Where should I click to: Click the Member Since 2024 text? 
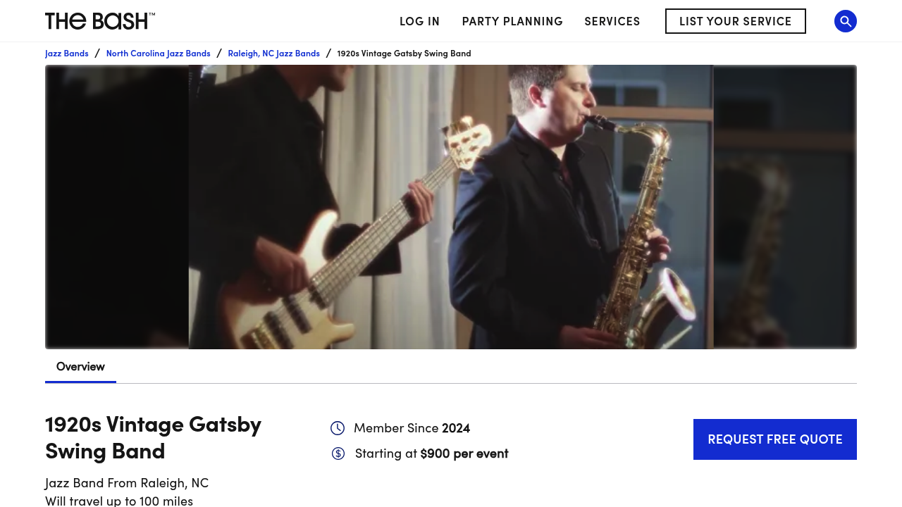coord(412,428)
